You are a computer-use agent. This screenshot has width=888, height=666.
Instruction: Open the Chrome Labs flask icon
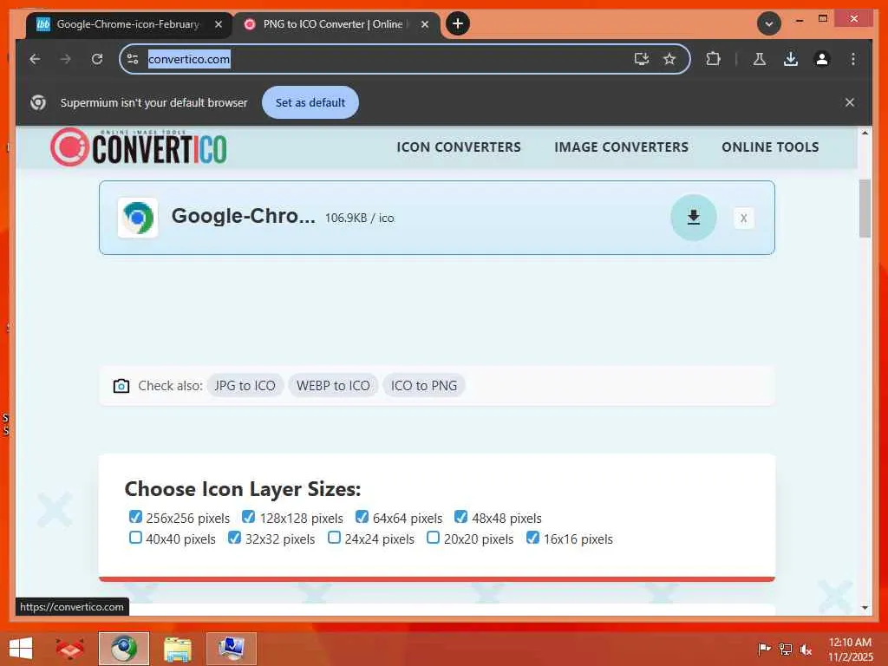click(760, 59)
